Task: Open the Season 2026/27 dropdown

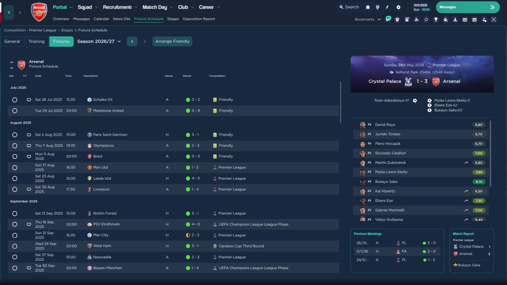Action: tap(99, 42)
